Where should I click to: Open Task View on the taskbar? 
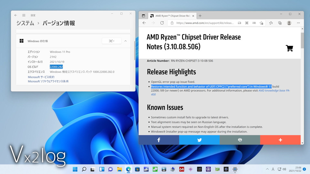click(x=93, y=169)
